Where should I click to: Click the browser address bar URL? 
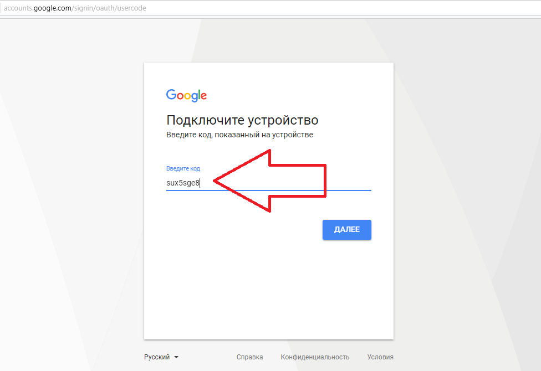[75, 8]
